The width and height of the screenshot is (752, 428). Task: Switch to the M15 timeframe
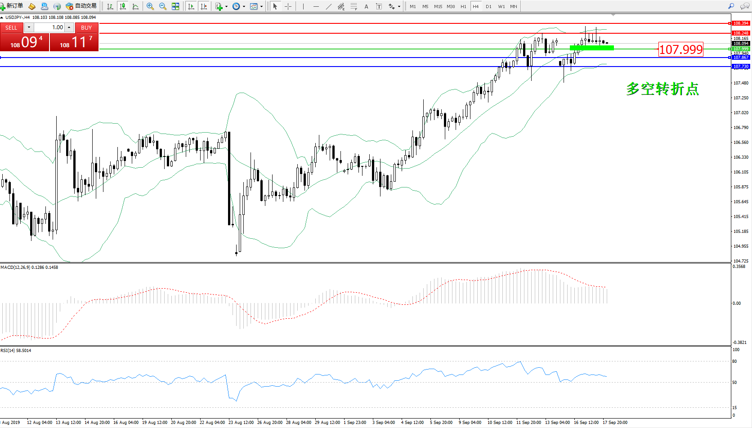coord(438,6)
